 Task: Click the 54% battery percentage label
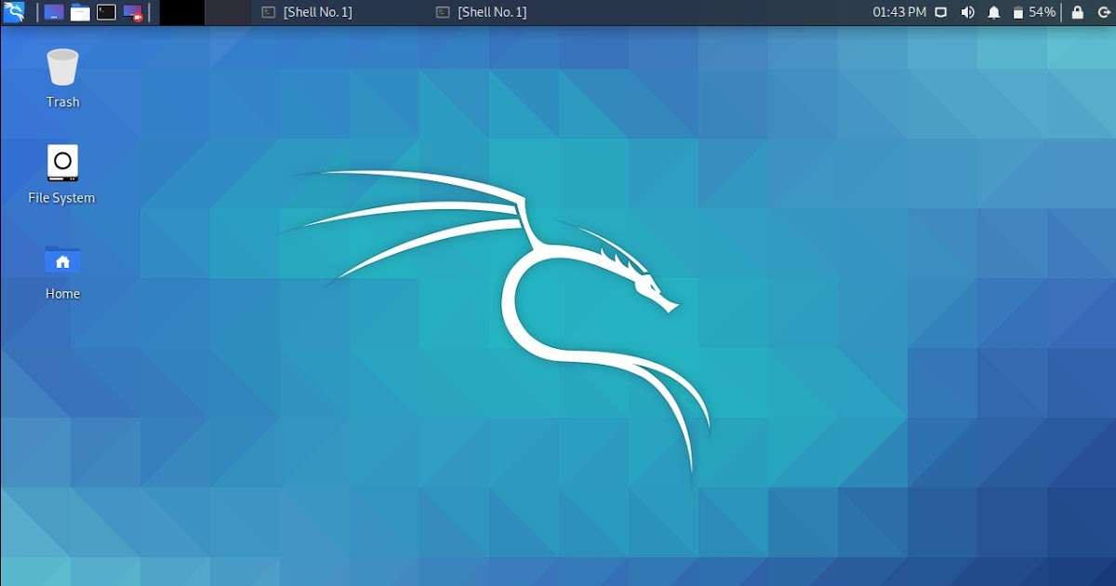[1043, 12]
